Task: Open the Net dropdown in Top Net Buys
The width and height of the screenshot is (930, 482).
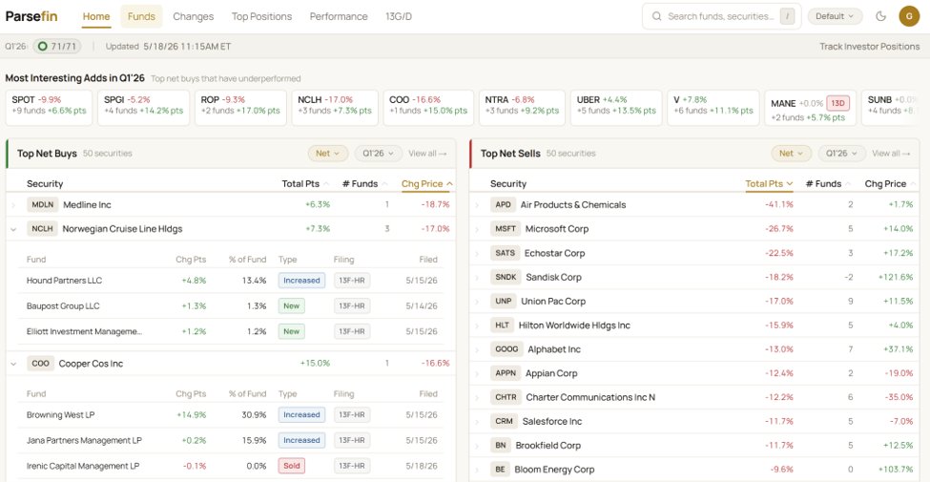Action: 327,153
